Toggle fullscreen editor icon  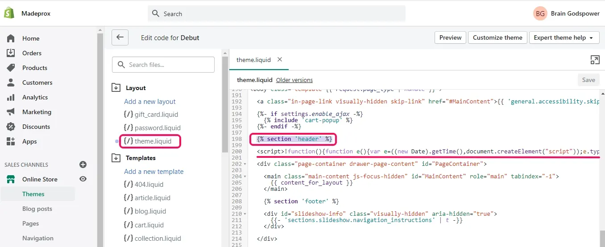[594, 60]
